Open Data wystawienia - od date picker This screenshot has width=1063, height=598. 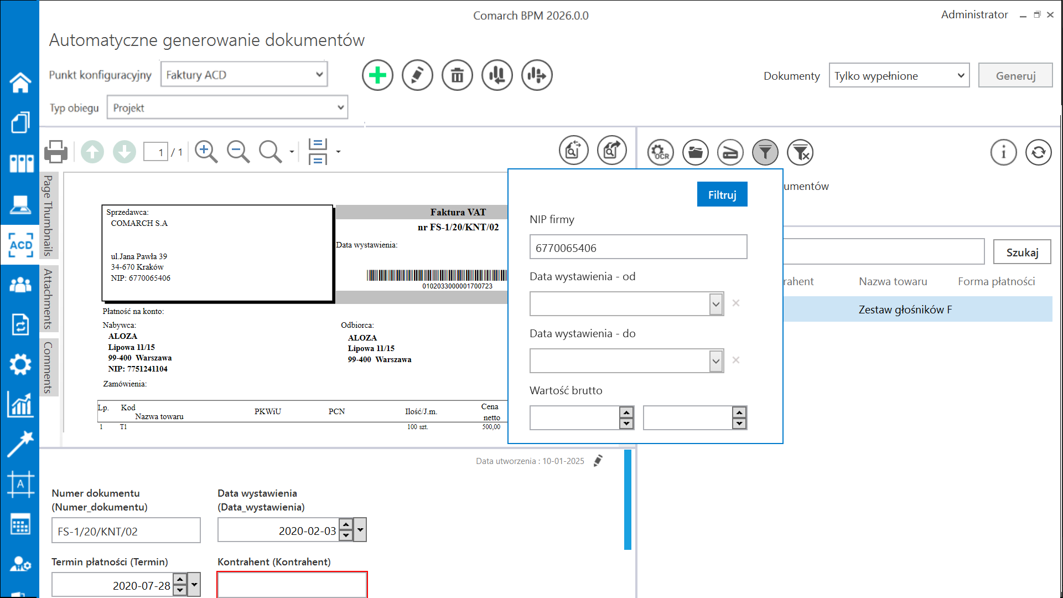[715, 304]
